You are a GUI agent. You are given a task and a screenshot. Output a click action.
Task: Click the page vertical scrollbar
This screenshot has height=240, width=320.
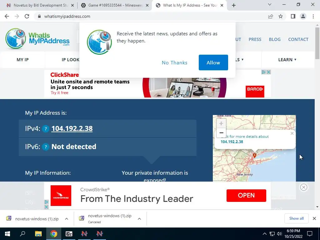point(317,43)
